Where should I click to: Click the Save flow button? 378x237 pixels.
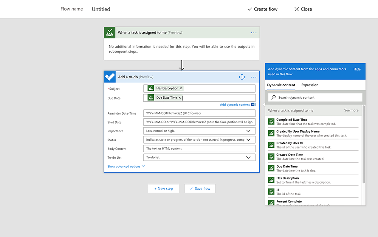[x=200, y=189]
